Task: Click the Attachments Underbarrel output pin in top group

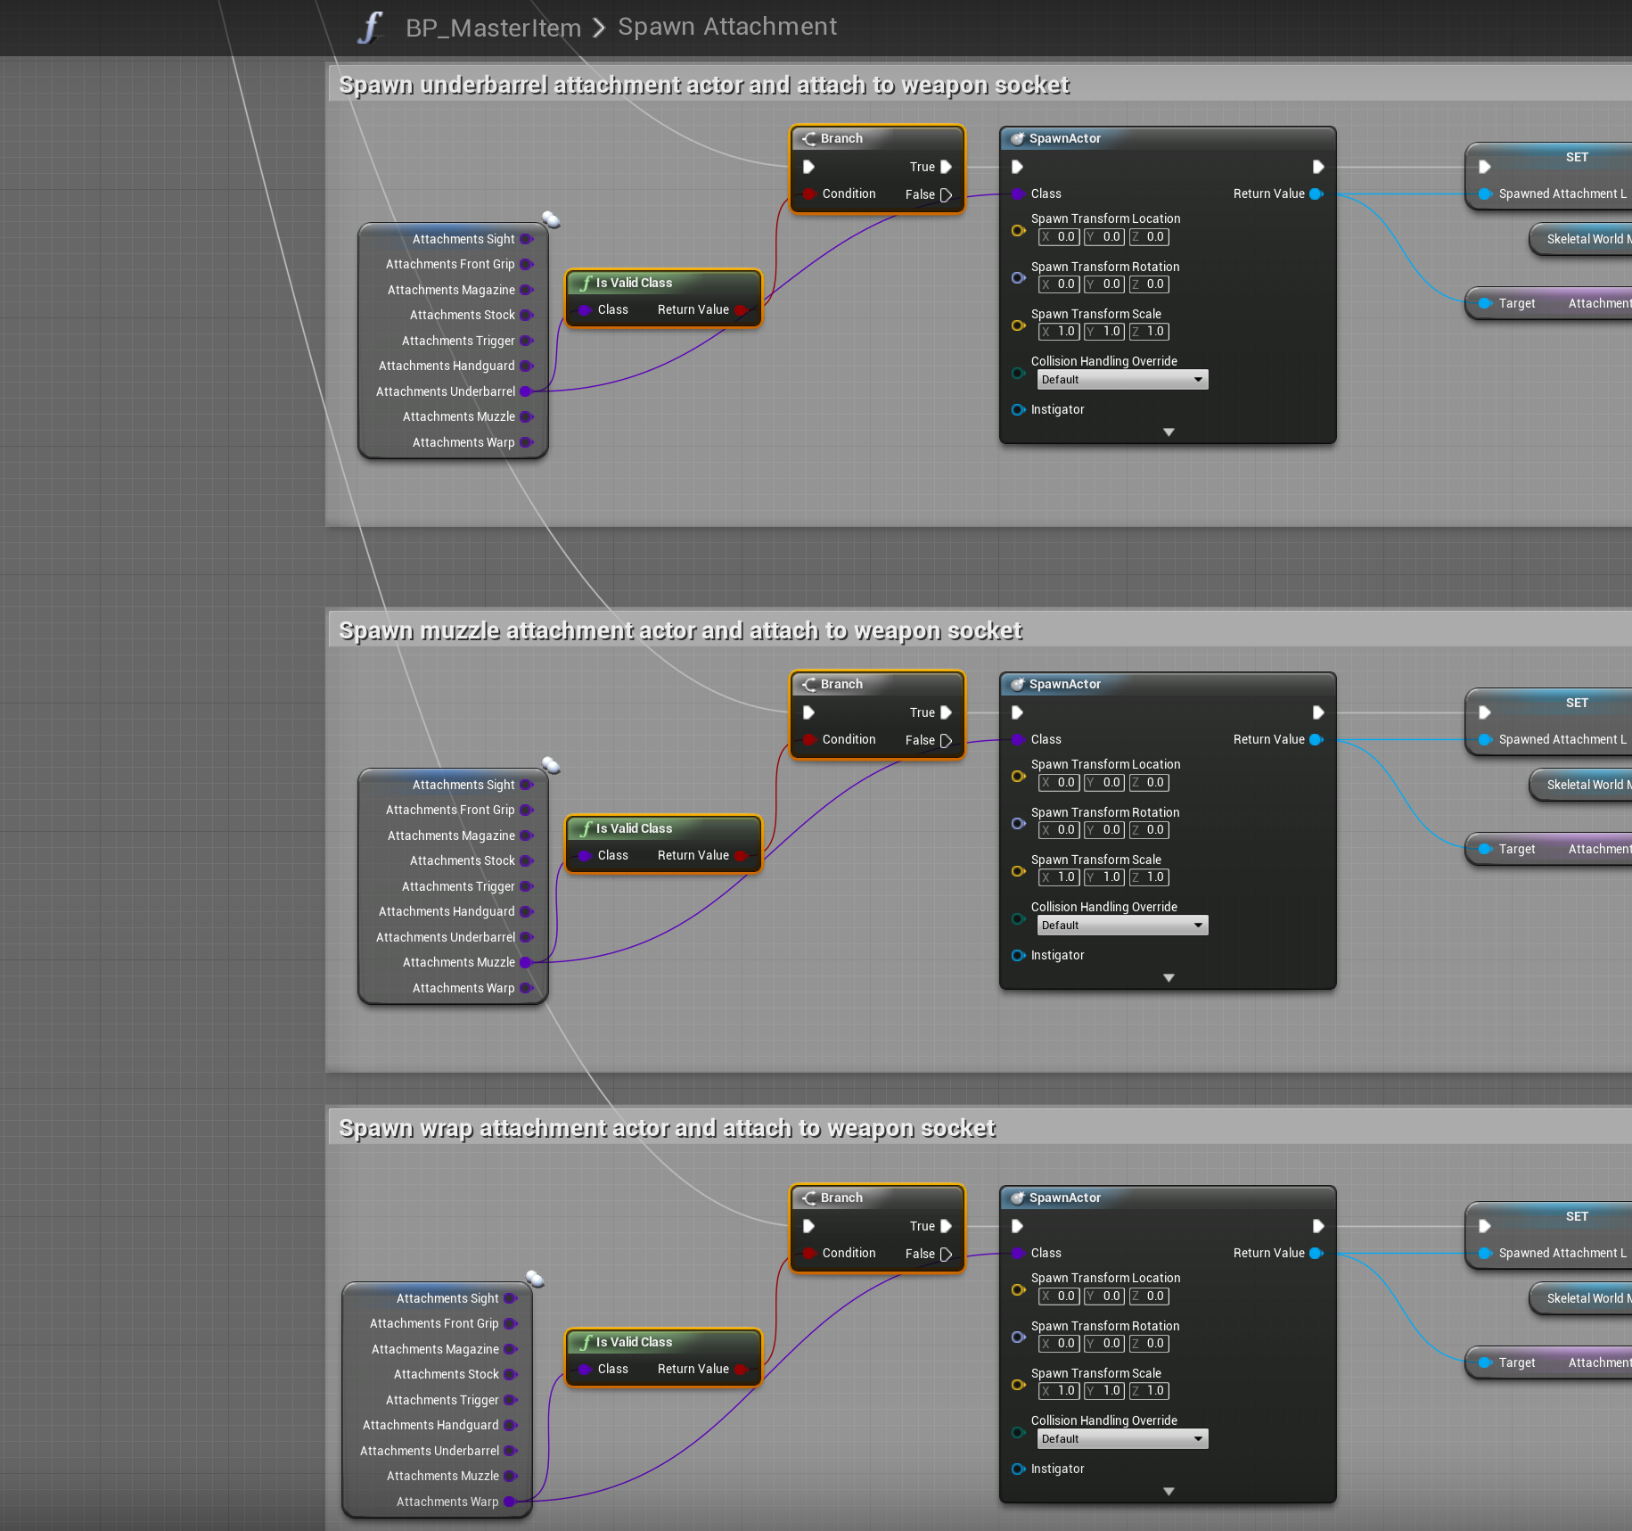Action: pyautogui.click(x=526, y=391)
